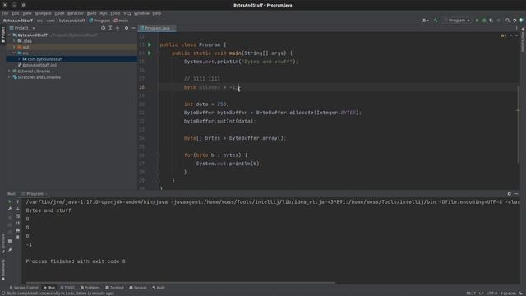
Task: Toggle scroll to end in Run console
Action: click(18, 223)
